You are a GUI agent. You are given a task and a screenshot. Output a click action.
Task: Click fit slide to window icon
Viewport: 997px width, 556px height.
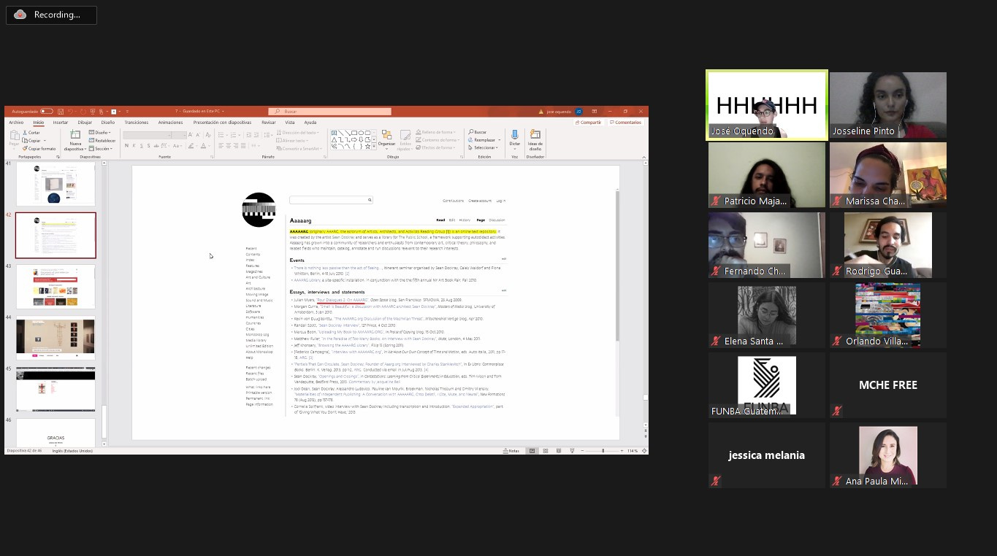pos(644,451)
